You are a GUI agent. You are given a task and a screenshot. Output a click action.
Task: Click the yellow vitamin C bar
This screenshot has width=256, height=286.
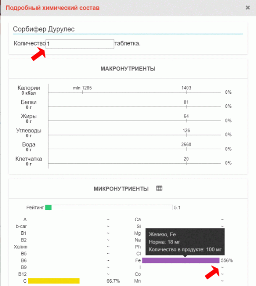pyautogui.click(x=53, y=281)
